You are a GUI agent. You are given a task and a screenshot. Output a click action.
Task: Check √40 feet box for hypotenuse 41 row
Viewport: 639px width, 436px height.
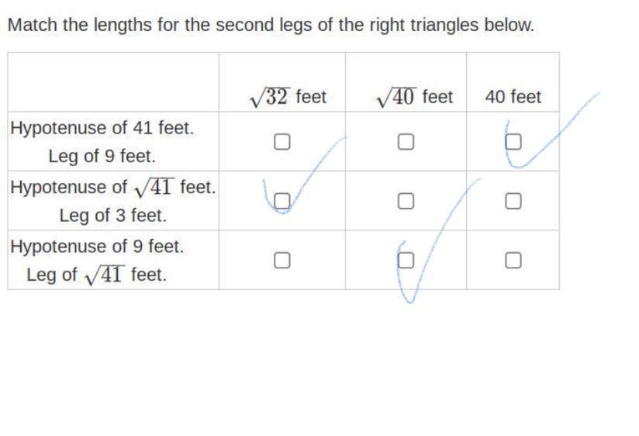click(x=406, y=142)
